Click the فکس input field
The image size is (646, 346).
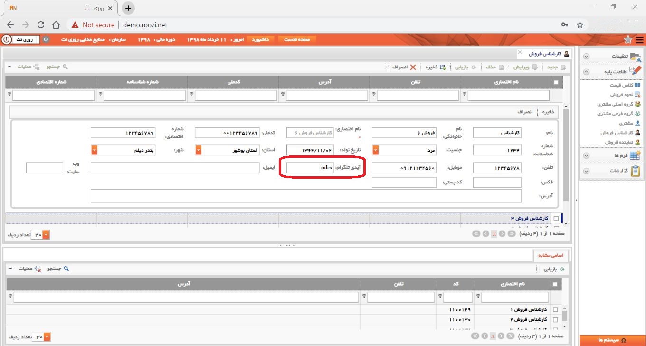pyautogui.click(x=497, y=183)
